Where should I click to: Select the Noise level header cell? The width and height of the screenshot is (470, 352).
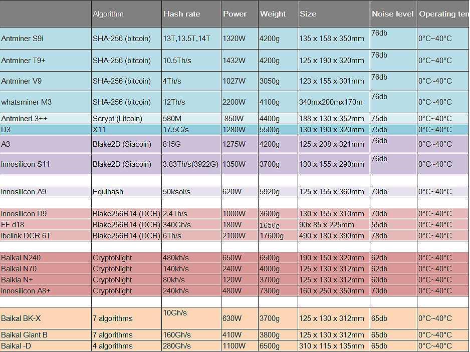tap(393, 14)
